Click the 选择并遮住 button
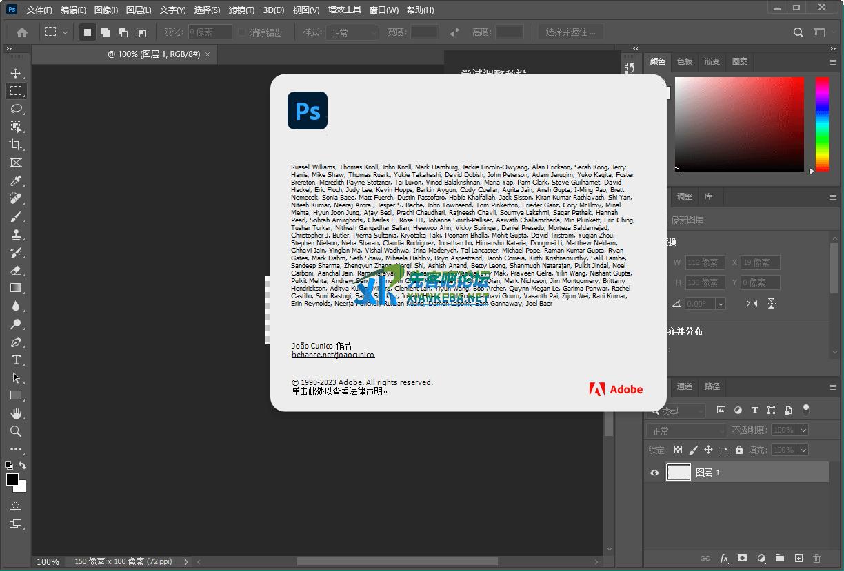The height and width of the screenshot is (571, 844). tap(570, 32)
